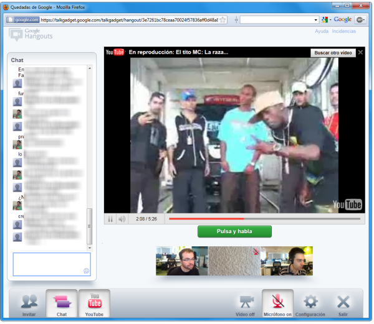Close the YouTube player with the X

click(360, 52)
